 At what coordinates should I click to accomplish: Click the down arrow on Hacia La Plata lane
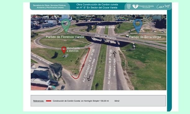point(89,78)
